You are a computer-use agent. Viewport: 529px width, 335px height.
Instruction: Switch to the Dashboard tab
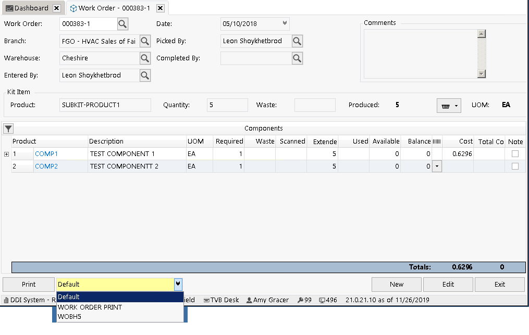coord(31,8)
